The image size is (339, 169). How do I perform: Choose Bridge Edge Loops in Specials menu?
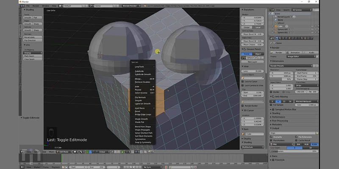pyautogui.click(x=142, y=114)
